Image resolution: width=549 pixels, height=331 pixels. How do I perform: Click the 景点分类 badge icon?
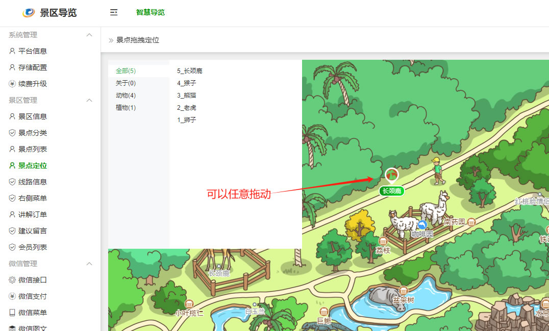click(x=11, y=132)
